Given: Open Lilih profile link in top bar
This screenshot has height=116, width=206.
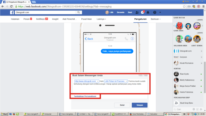Looking at the screenshot, I should tap(109, 12).
